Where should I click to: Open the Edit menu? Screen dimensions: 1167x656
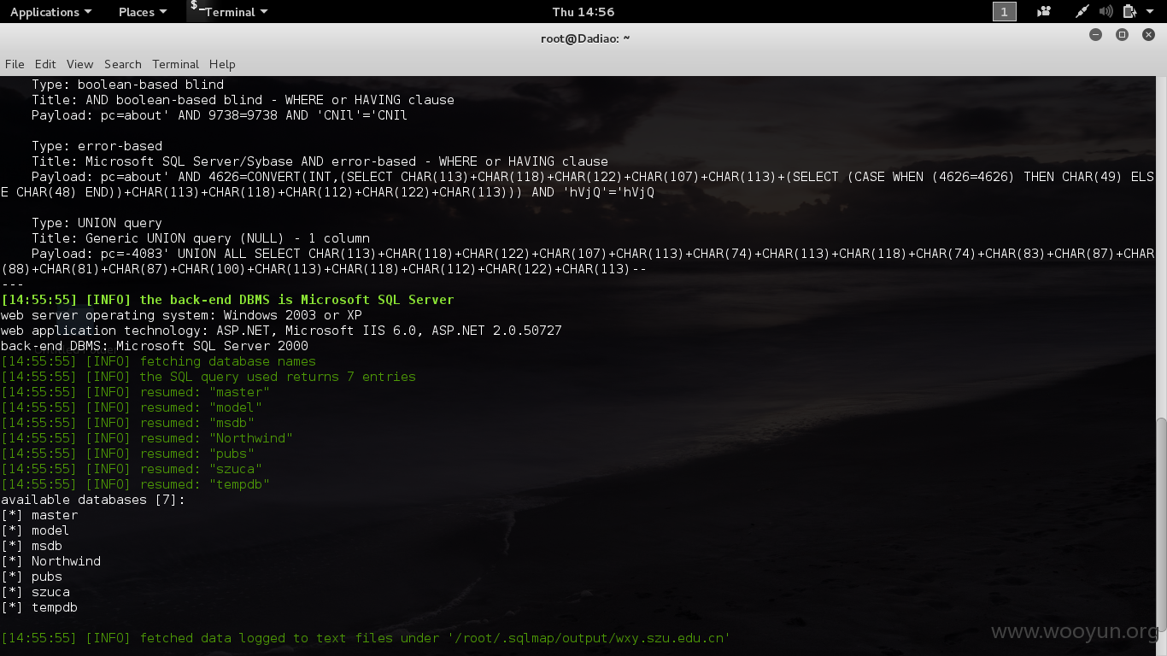pos(45,64)
